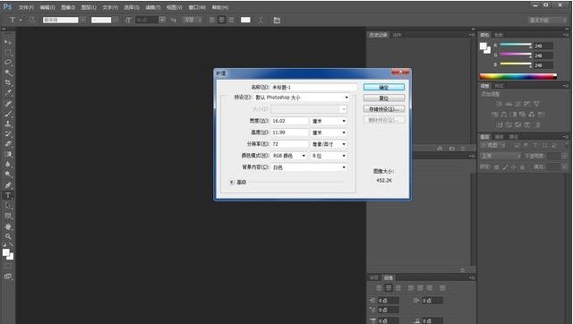The width and height of the screenshot is (573, 324).
Task: Select the Horizontal Type tool in toolbox
Action: point(8,195)
